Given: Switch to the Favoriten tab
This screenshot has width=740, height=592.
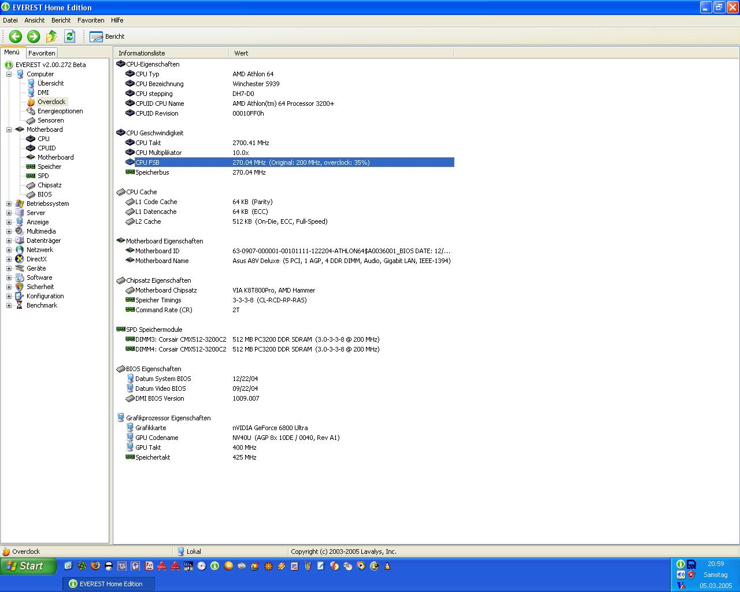Looking at the screenshot, I should 42,53.
